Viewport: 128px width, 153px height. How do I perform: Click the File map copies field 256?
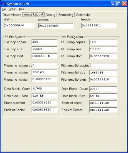[x=45, y=42]
